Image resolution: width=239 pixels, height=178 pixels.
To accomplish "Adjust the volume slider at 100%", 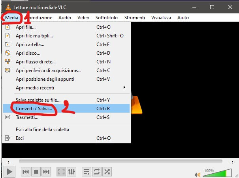I will [x=217, y=173].
